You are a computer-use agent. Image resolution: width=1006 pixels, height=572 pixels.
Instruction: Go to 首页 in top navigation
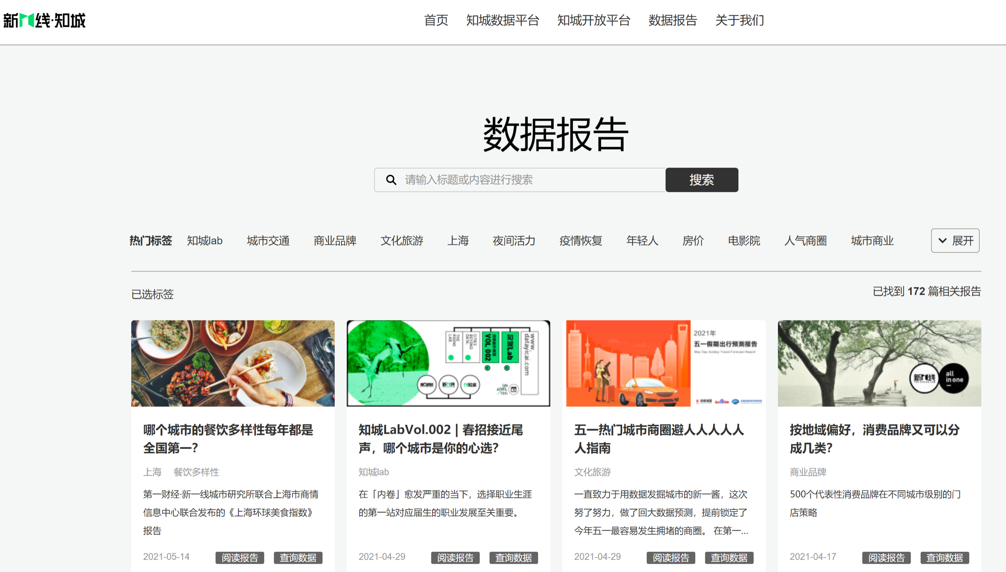pyautogui.click(x=436, y=21)
